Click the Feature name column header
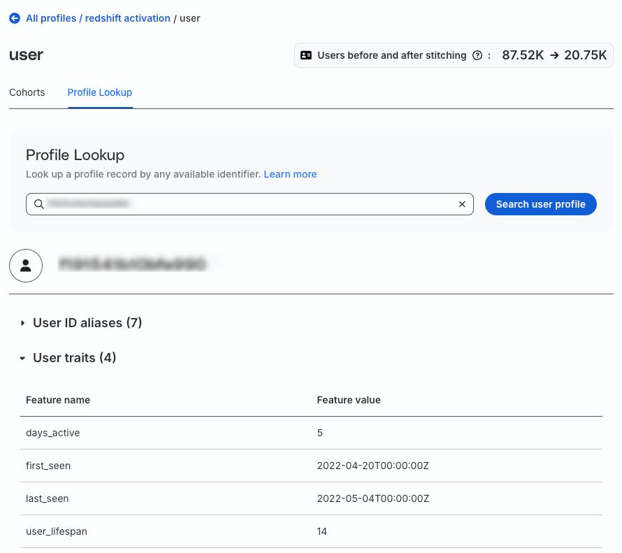Screen dimensions: 622x553 [58, 400]
